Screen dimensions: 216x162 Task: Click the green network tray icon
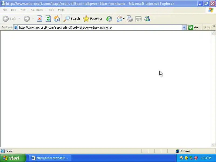point(191,158)
